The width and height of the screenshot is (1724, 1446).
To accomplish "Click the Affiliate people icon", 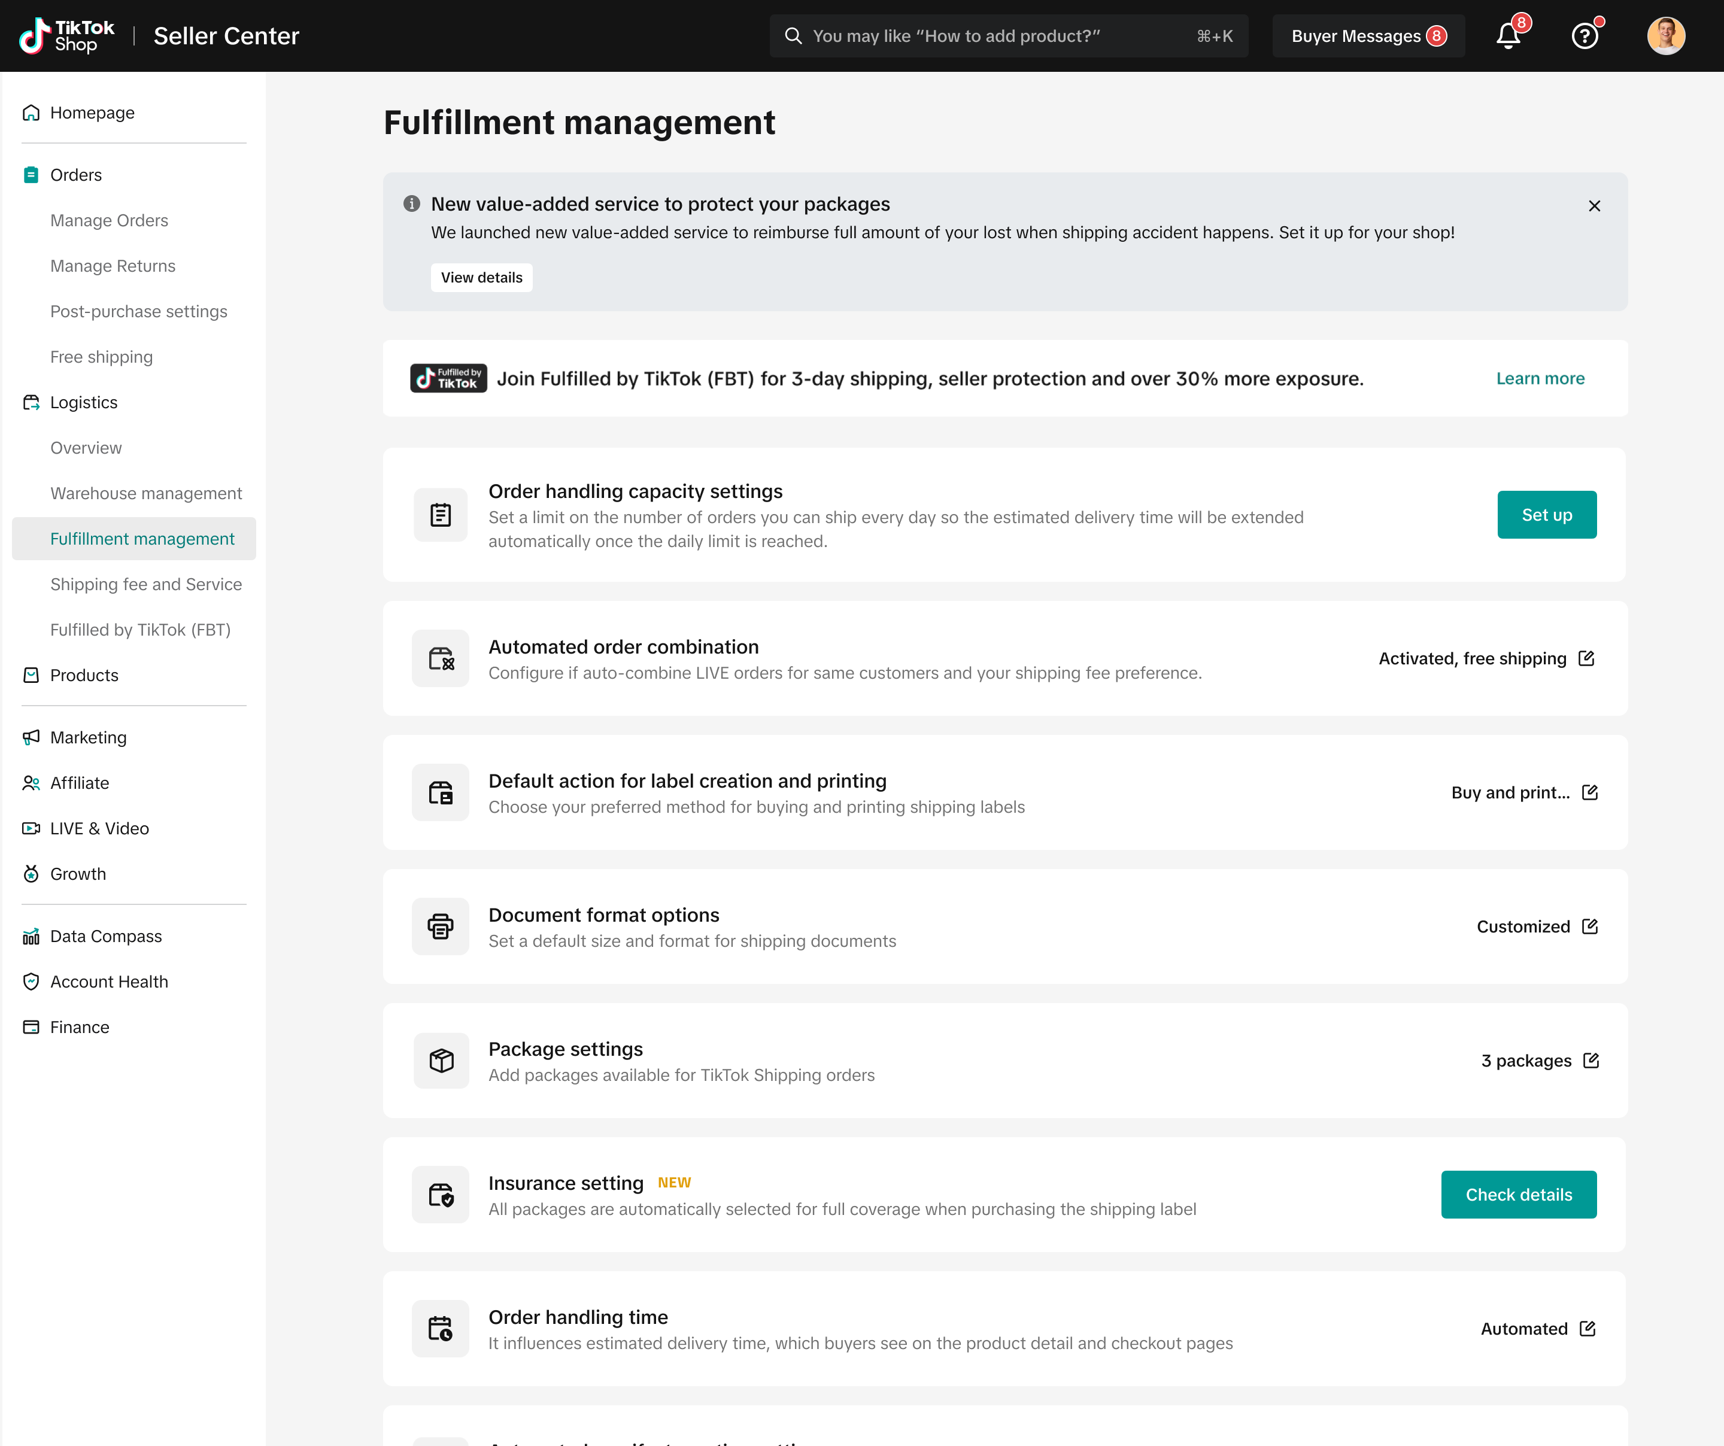I will [31, 783].
